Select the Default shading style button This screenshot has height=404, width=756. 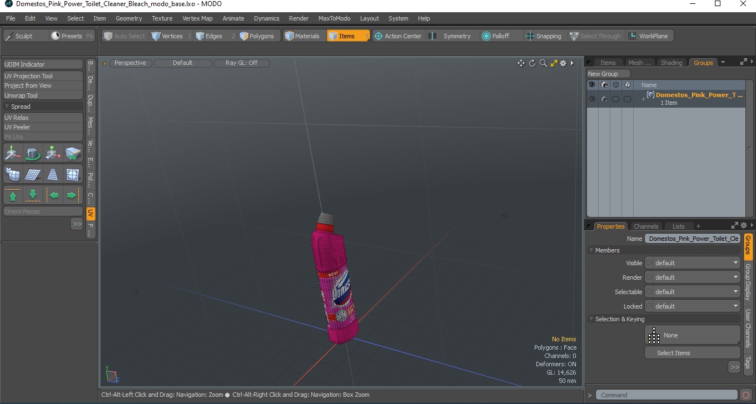(182, 63)
